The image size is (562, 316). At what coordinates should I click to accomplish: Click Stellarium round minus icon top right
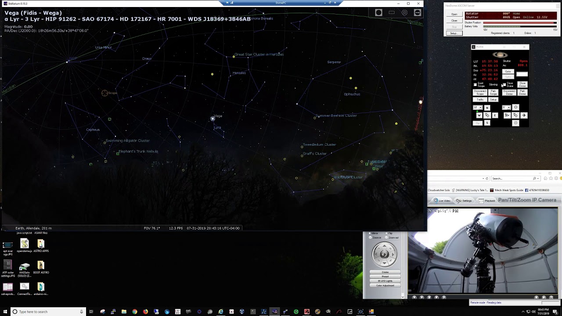(x=418, y=13)
